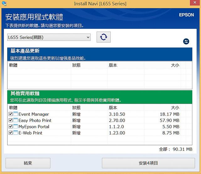
Task: Click the E-Web Print app icon
Action: (x=15, y=133)
